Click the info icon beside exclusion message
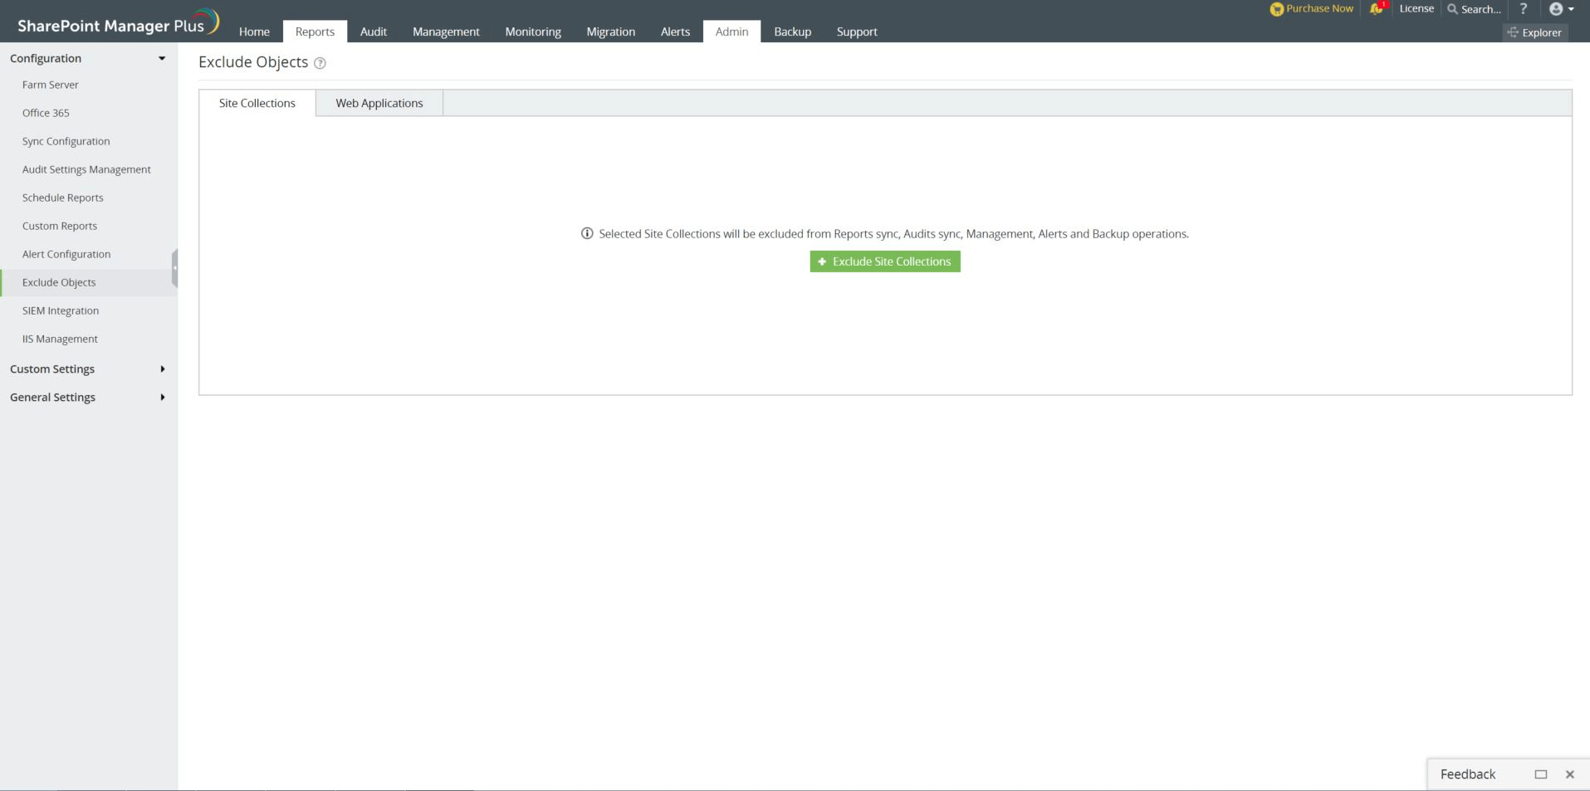The width and height of the screenshot is (1590, 791). tap(587, 234)
